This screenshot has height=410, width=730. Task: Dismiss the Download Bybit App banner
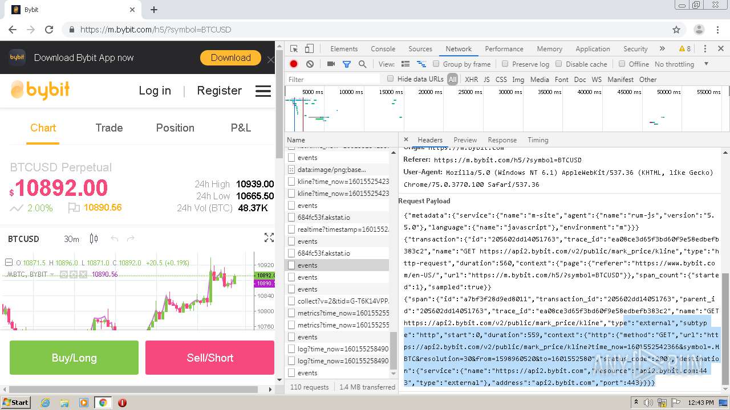pos(270,59)
